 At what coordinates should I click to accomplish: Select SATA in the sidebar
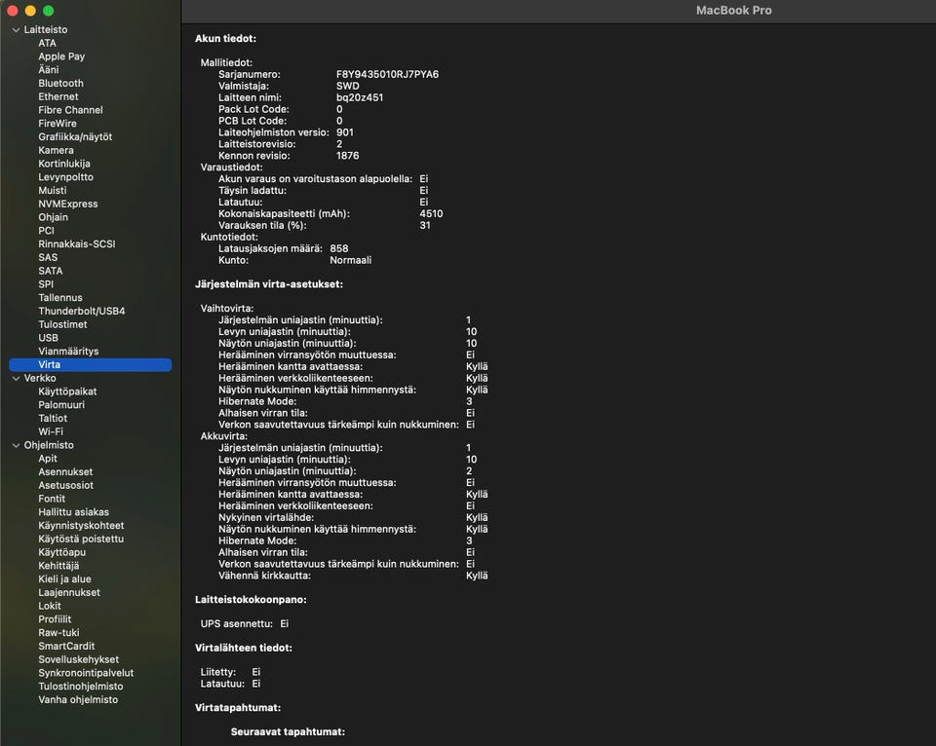[x=50, y=271]
